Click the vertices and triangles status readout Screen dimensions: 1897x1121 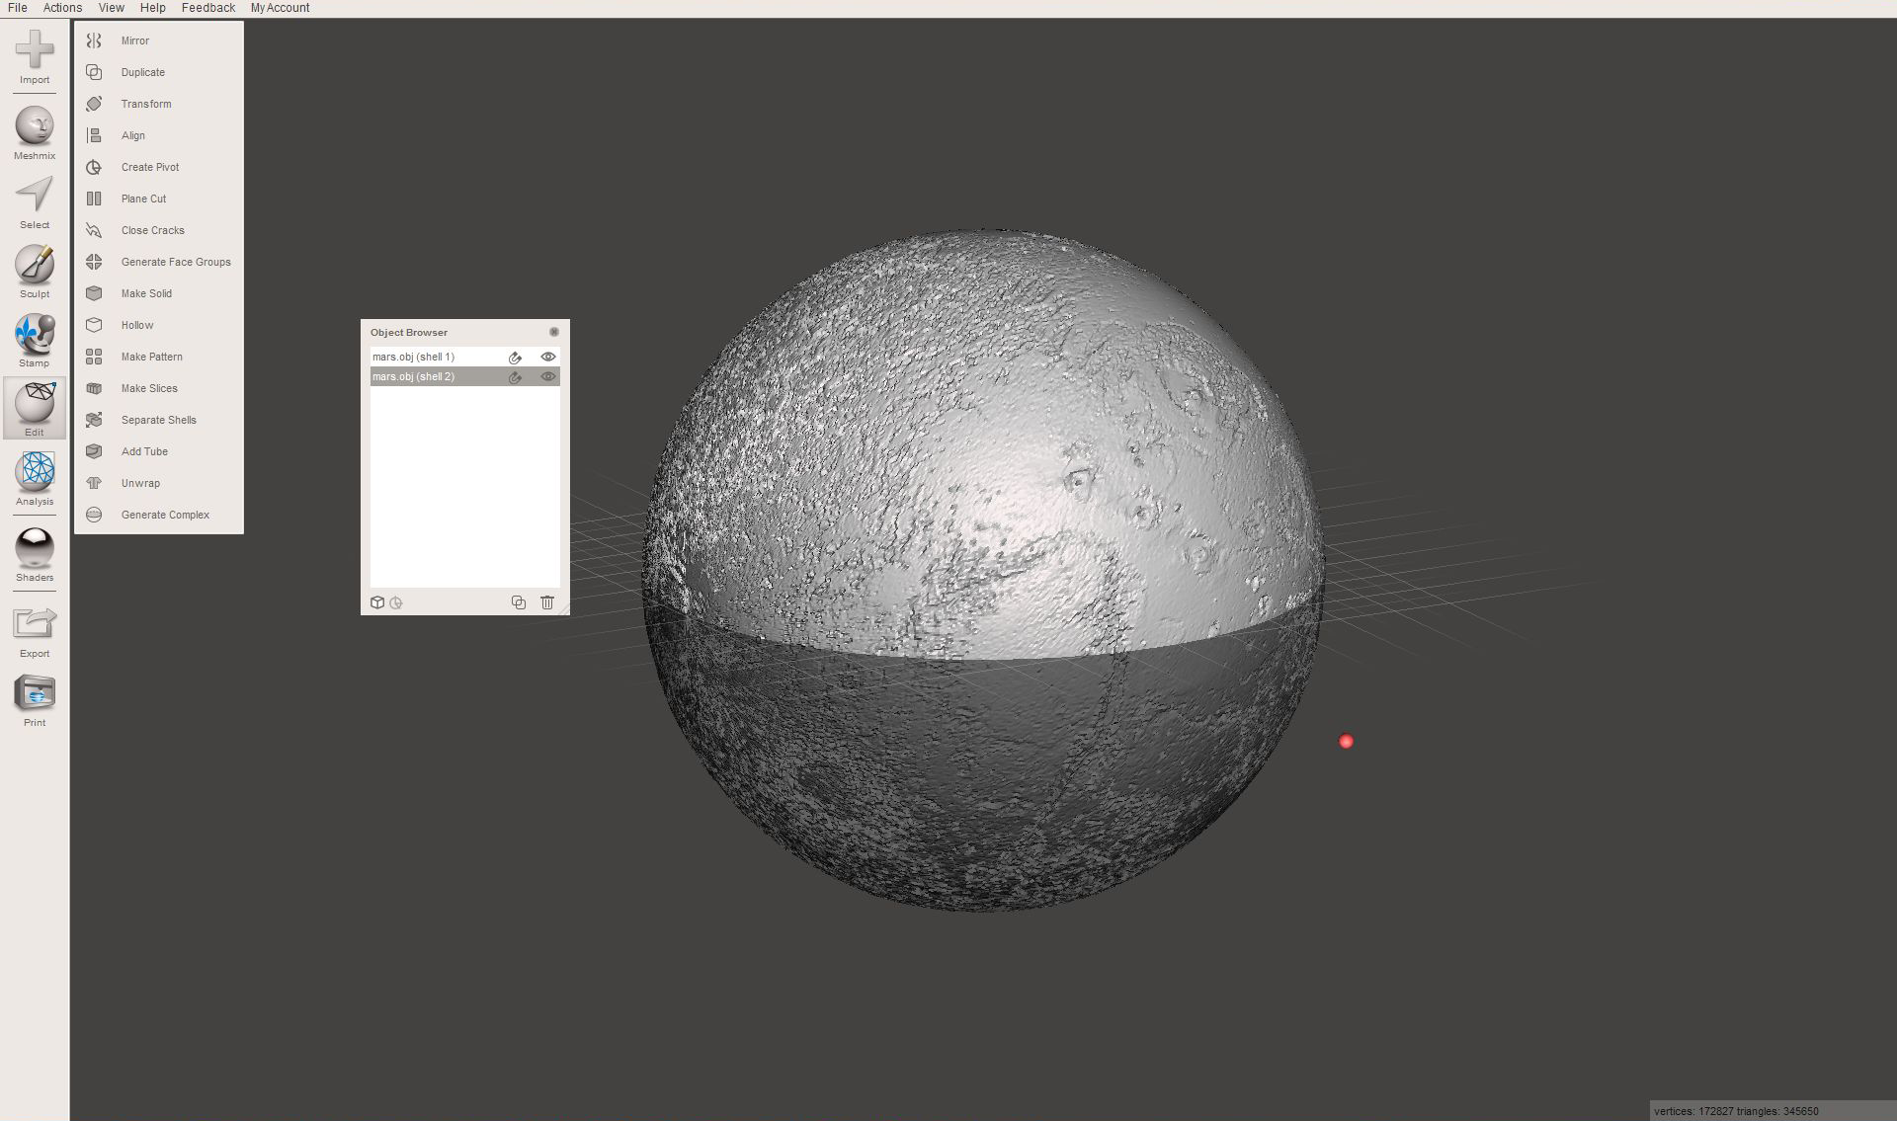pos(1736,1111)
